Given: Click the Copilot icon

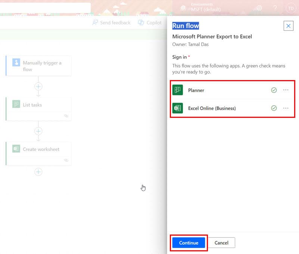Looking at the screenshot, I should 141,22.
